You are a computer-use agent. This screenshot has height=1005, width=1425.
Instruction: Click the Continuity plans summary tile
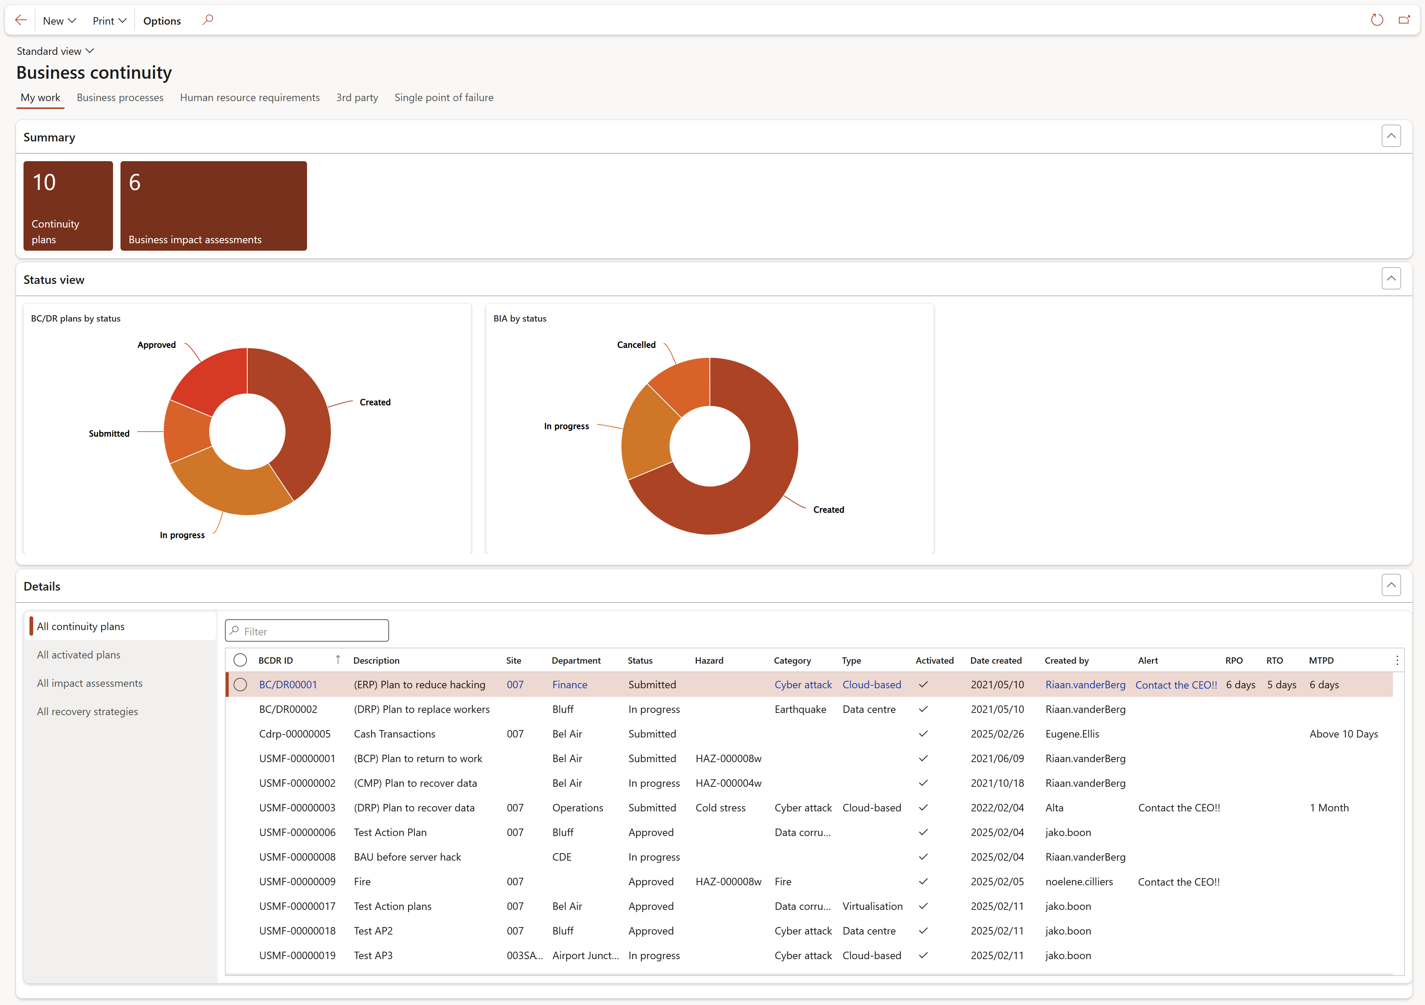pos(68,206)
